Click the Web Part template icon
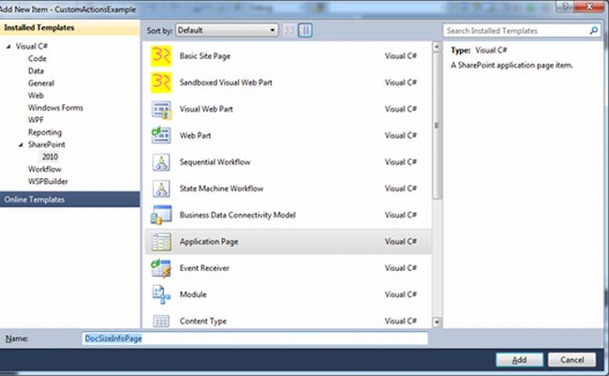Viewport: 609px width, 376px height. click(x=161, y=135)
